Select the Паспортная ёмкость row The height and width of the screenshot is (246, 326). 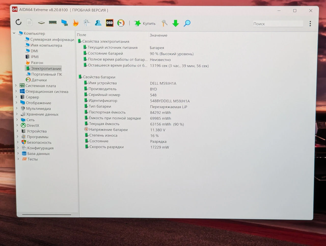point(128,112)
